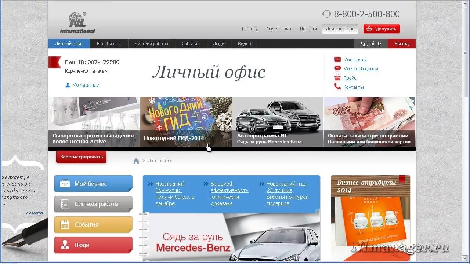Open Сядь за руль Mercedes-Benz slide
Image resolution: width=470 pixels, height=264 pixels.
coord(231,237)
